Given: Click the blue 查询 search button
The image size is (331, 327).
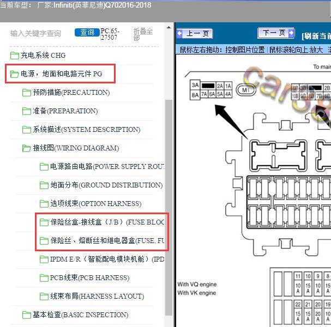Looking at the screenshot, I should pos(87,33).
